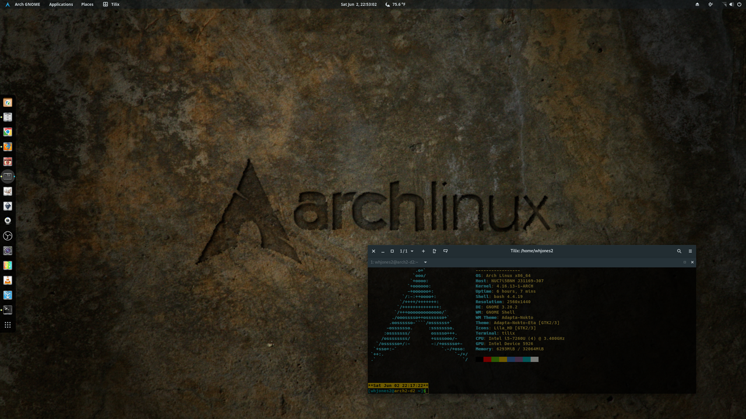
Task: Click the network signal tray icon
Action: coord(724,4)
